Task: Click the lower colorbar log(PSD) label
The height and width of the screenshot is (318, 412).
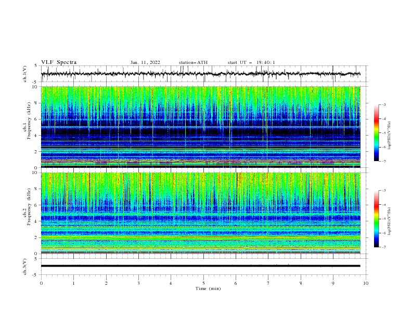Action: pos(389,221)
